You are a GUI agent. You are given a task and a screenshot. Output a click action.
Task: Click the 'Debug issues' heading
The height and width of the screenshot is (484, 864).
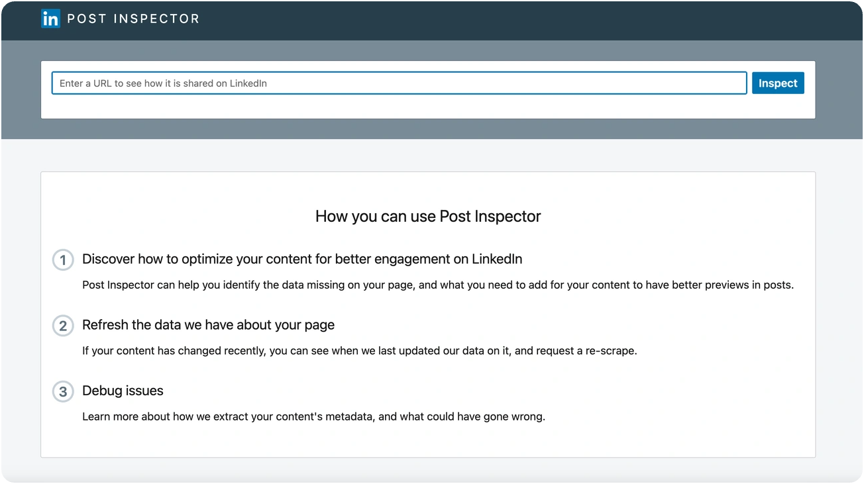123,391
